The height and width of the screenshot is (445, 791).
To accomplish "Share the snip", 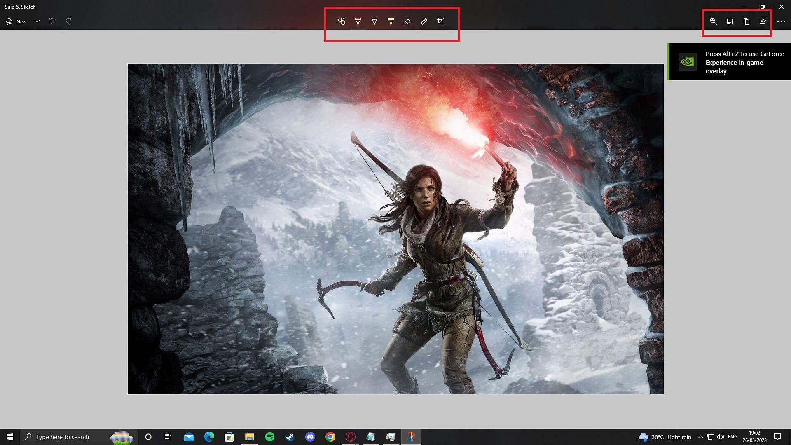I will click(763, 21).
